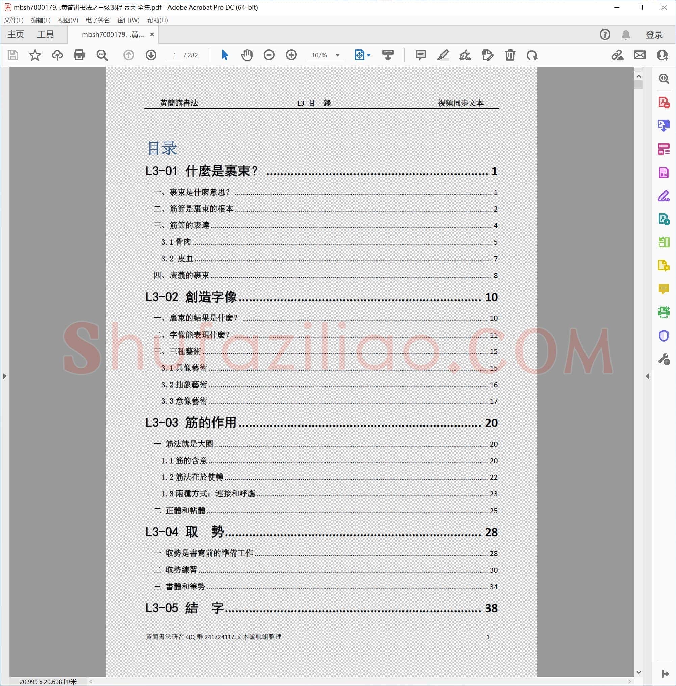Open the scrolling mode keyboard icon
This screenshot has width=676, height=686.
pos(388,55)
